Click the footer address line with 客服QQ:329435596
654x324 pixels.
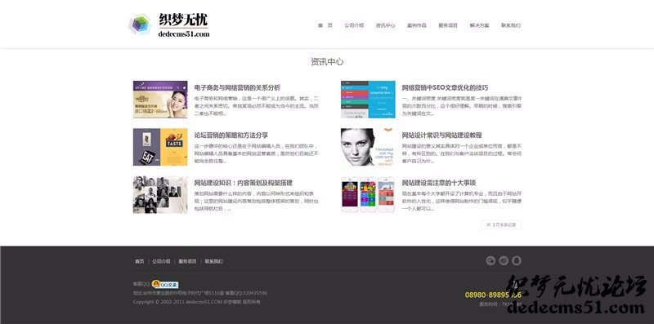(x=200, y=293)
